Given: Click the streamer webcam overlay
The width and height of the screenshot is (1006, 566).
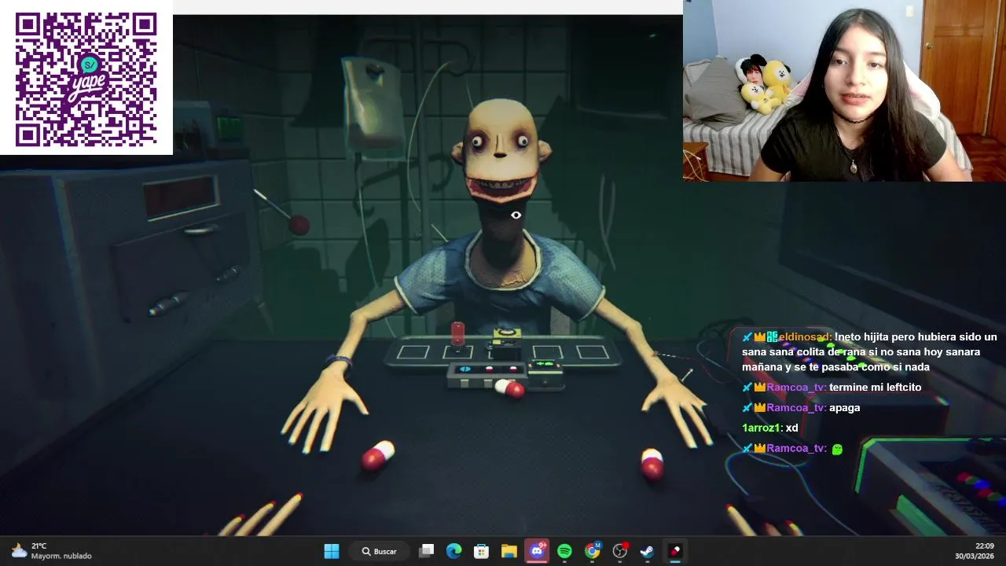Looking at the screenshot, I should (844, 90).
